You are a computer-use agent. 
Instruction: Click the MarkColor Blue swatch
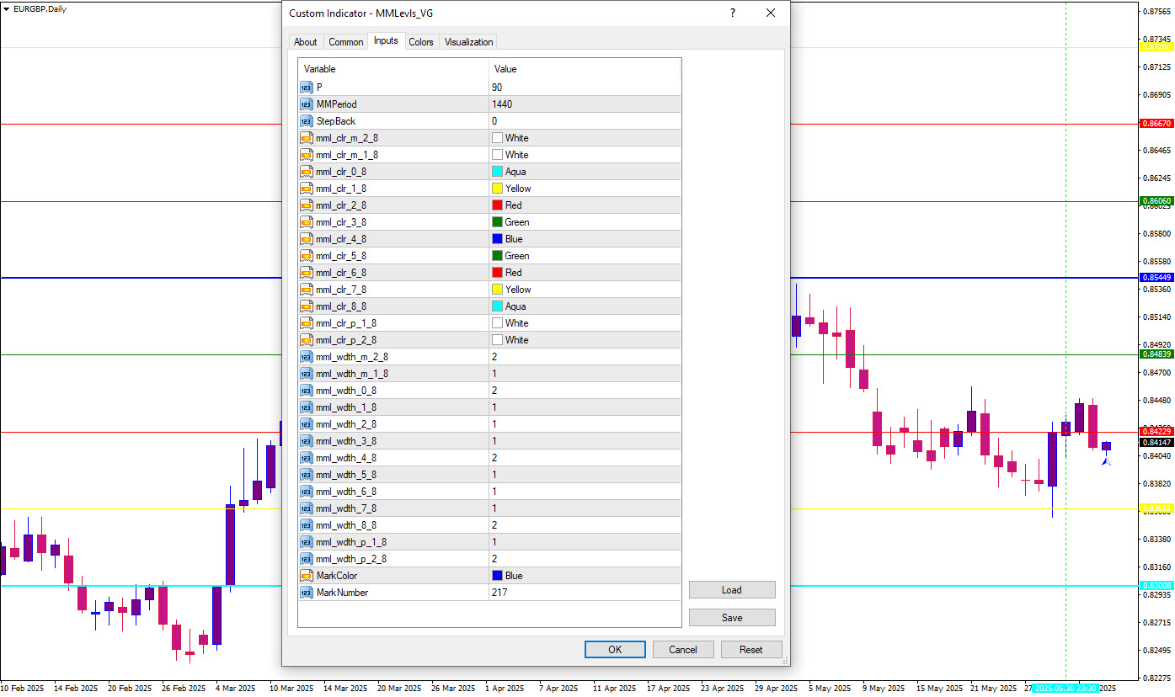pos(497,576)
